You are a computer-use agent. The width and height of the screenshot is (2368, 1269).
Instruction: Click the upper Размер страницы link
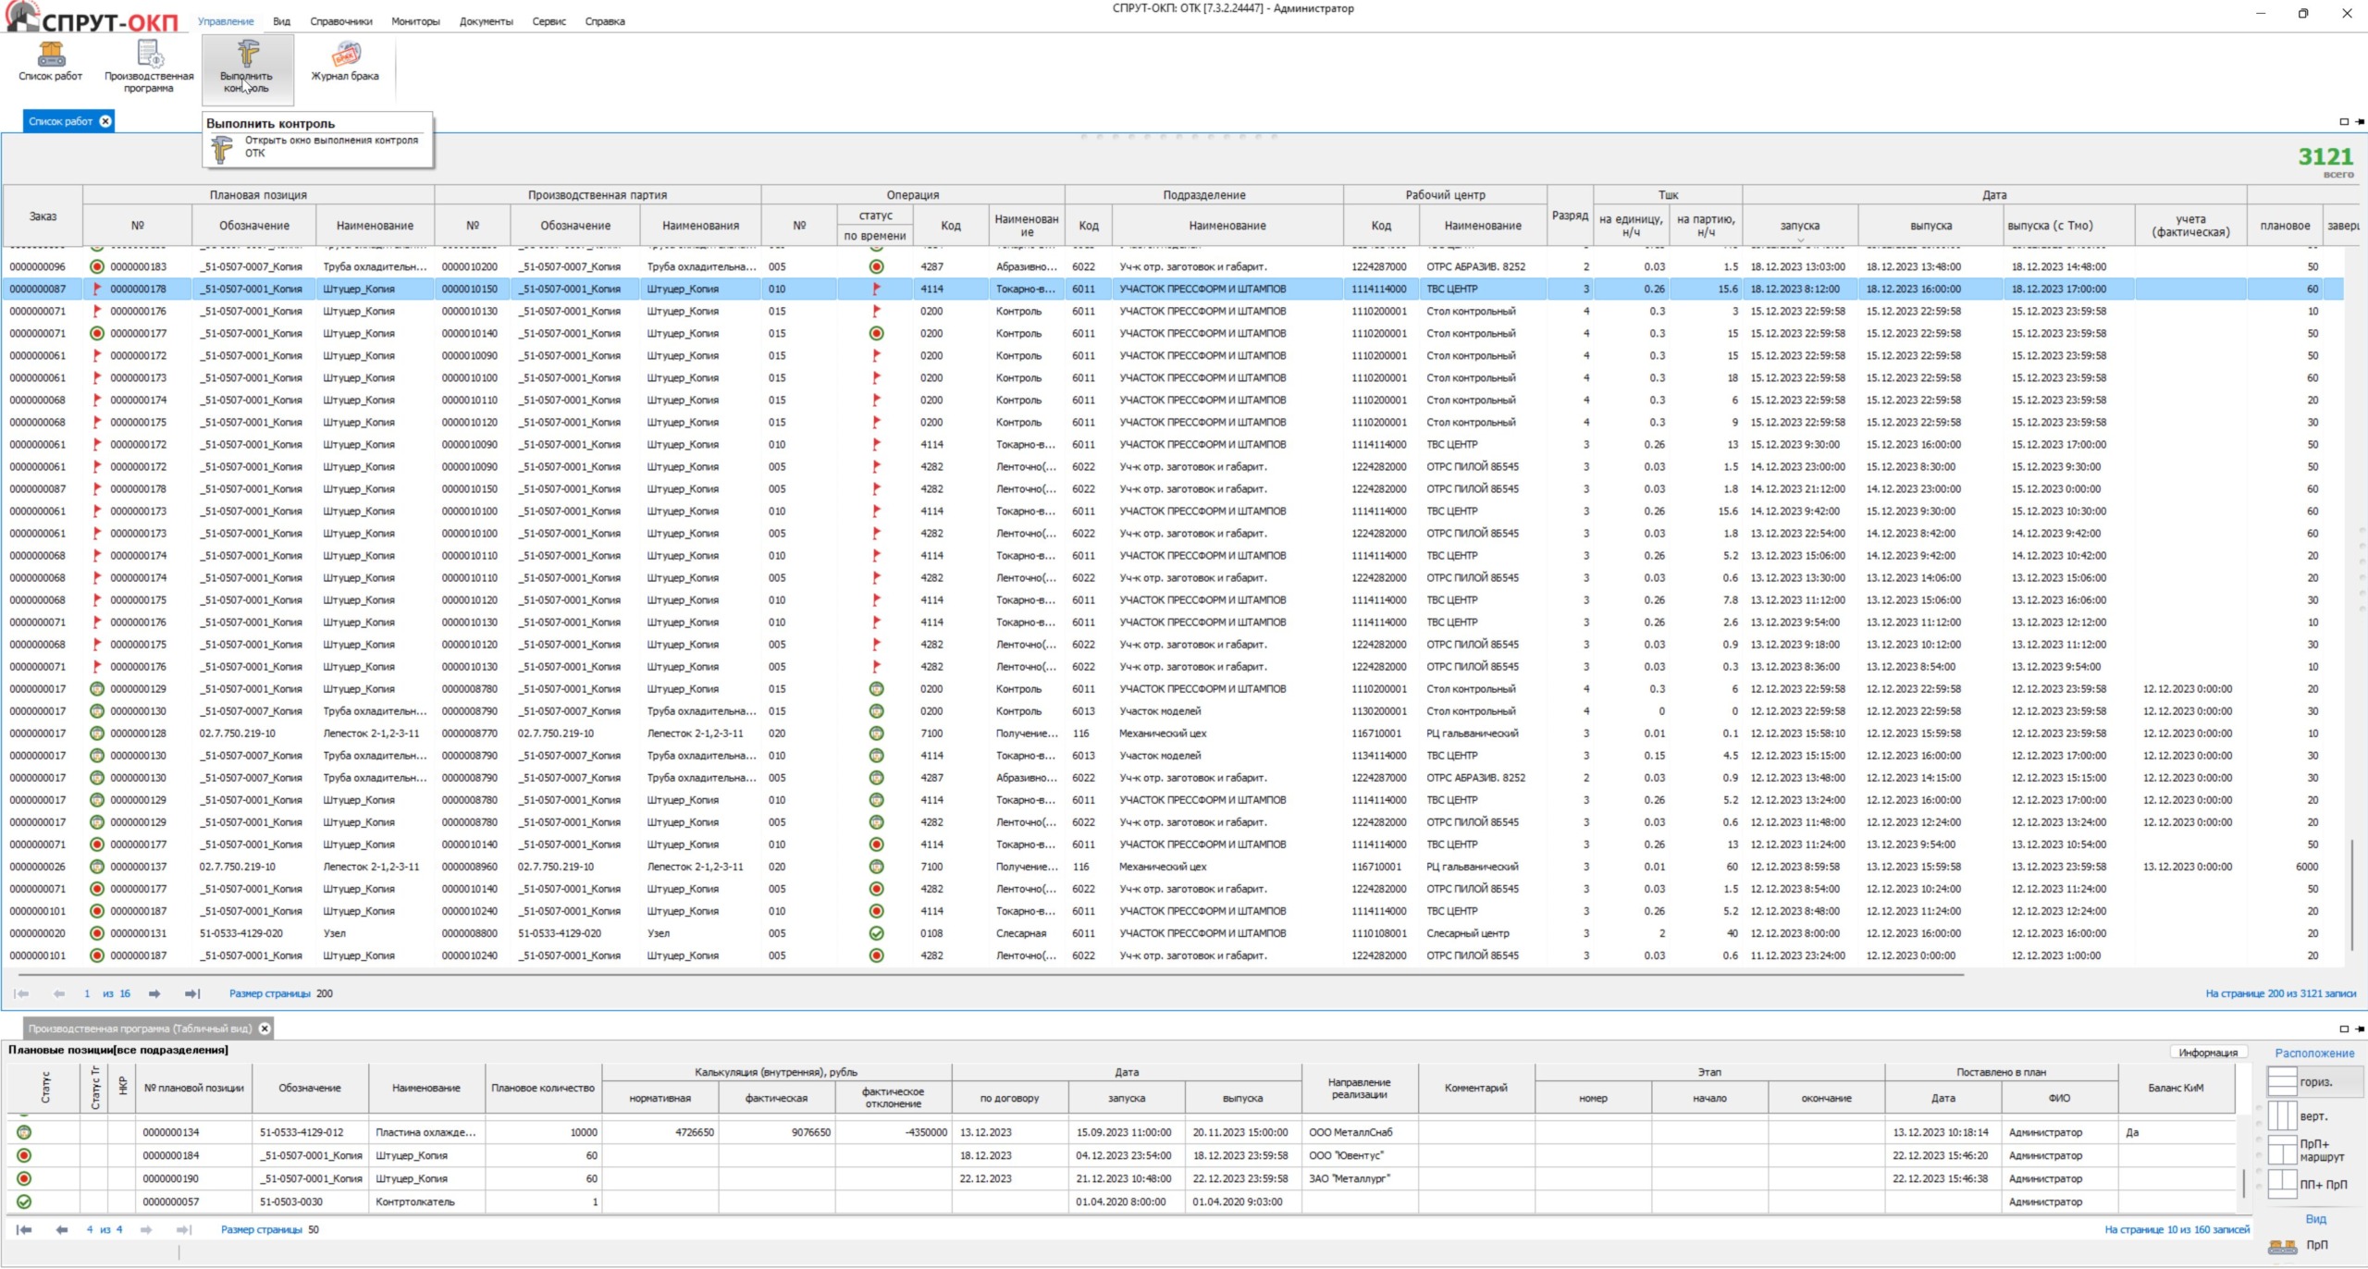tap(269, 993)
